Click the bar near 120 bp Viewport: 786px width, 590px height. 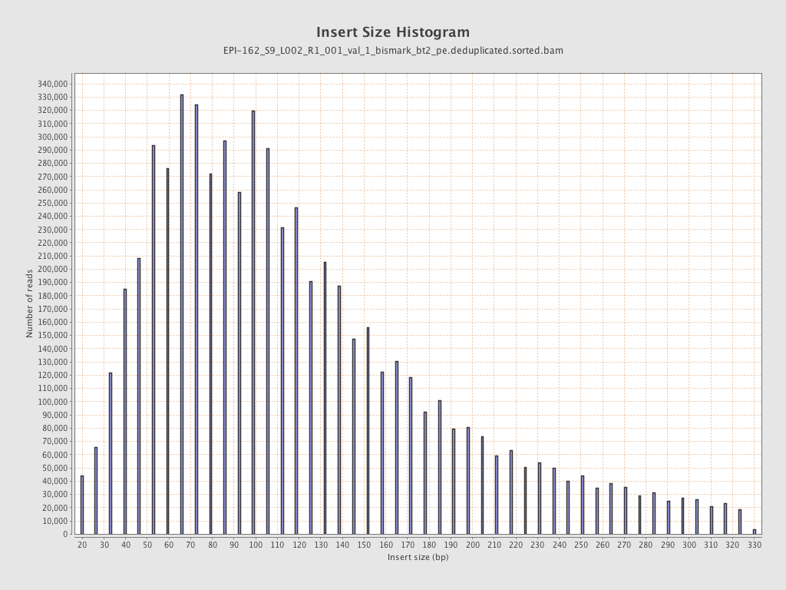(x=296, y=371)
